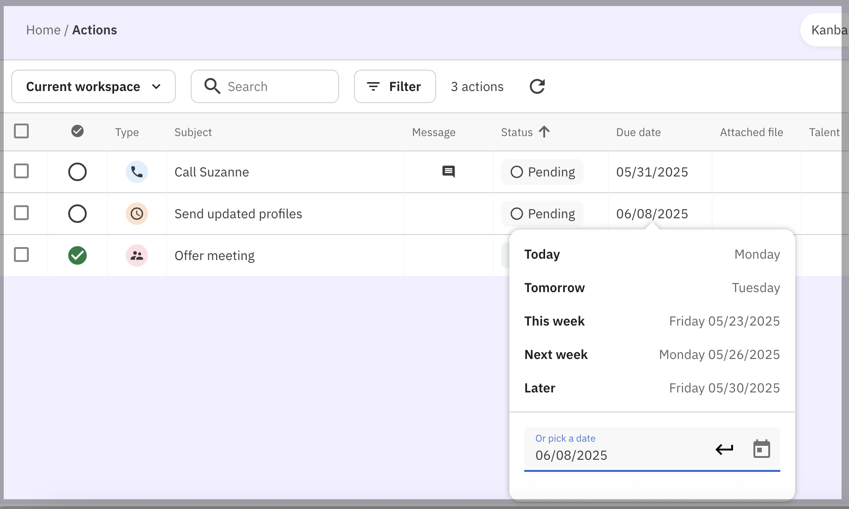This screenshot has height=509, width=849.
Task: Click the meeting people icon for Offer meeting
Action: point(137,255)
